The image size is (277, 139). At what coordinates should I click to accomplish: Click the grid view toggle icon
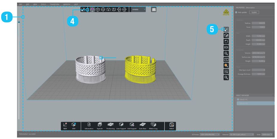pos(153,10)
